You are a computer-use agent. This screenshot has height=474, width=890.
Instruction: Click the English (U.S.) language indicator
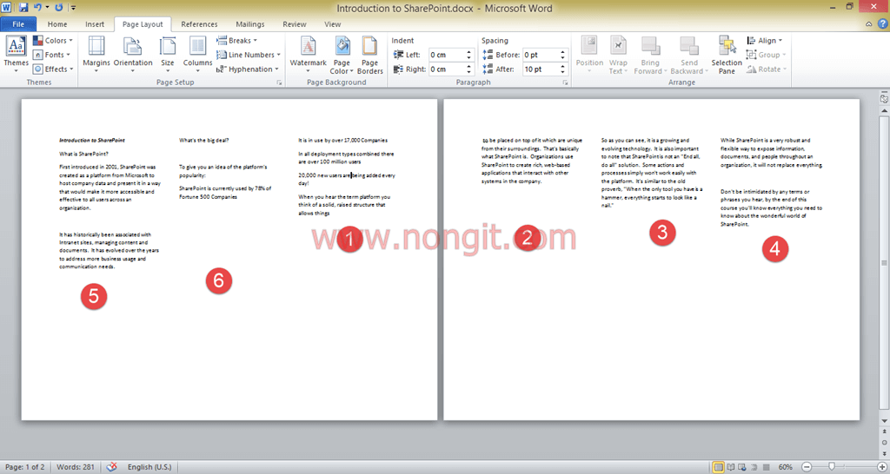point(149,467)
